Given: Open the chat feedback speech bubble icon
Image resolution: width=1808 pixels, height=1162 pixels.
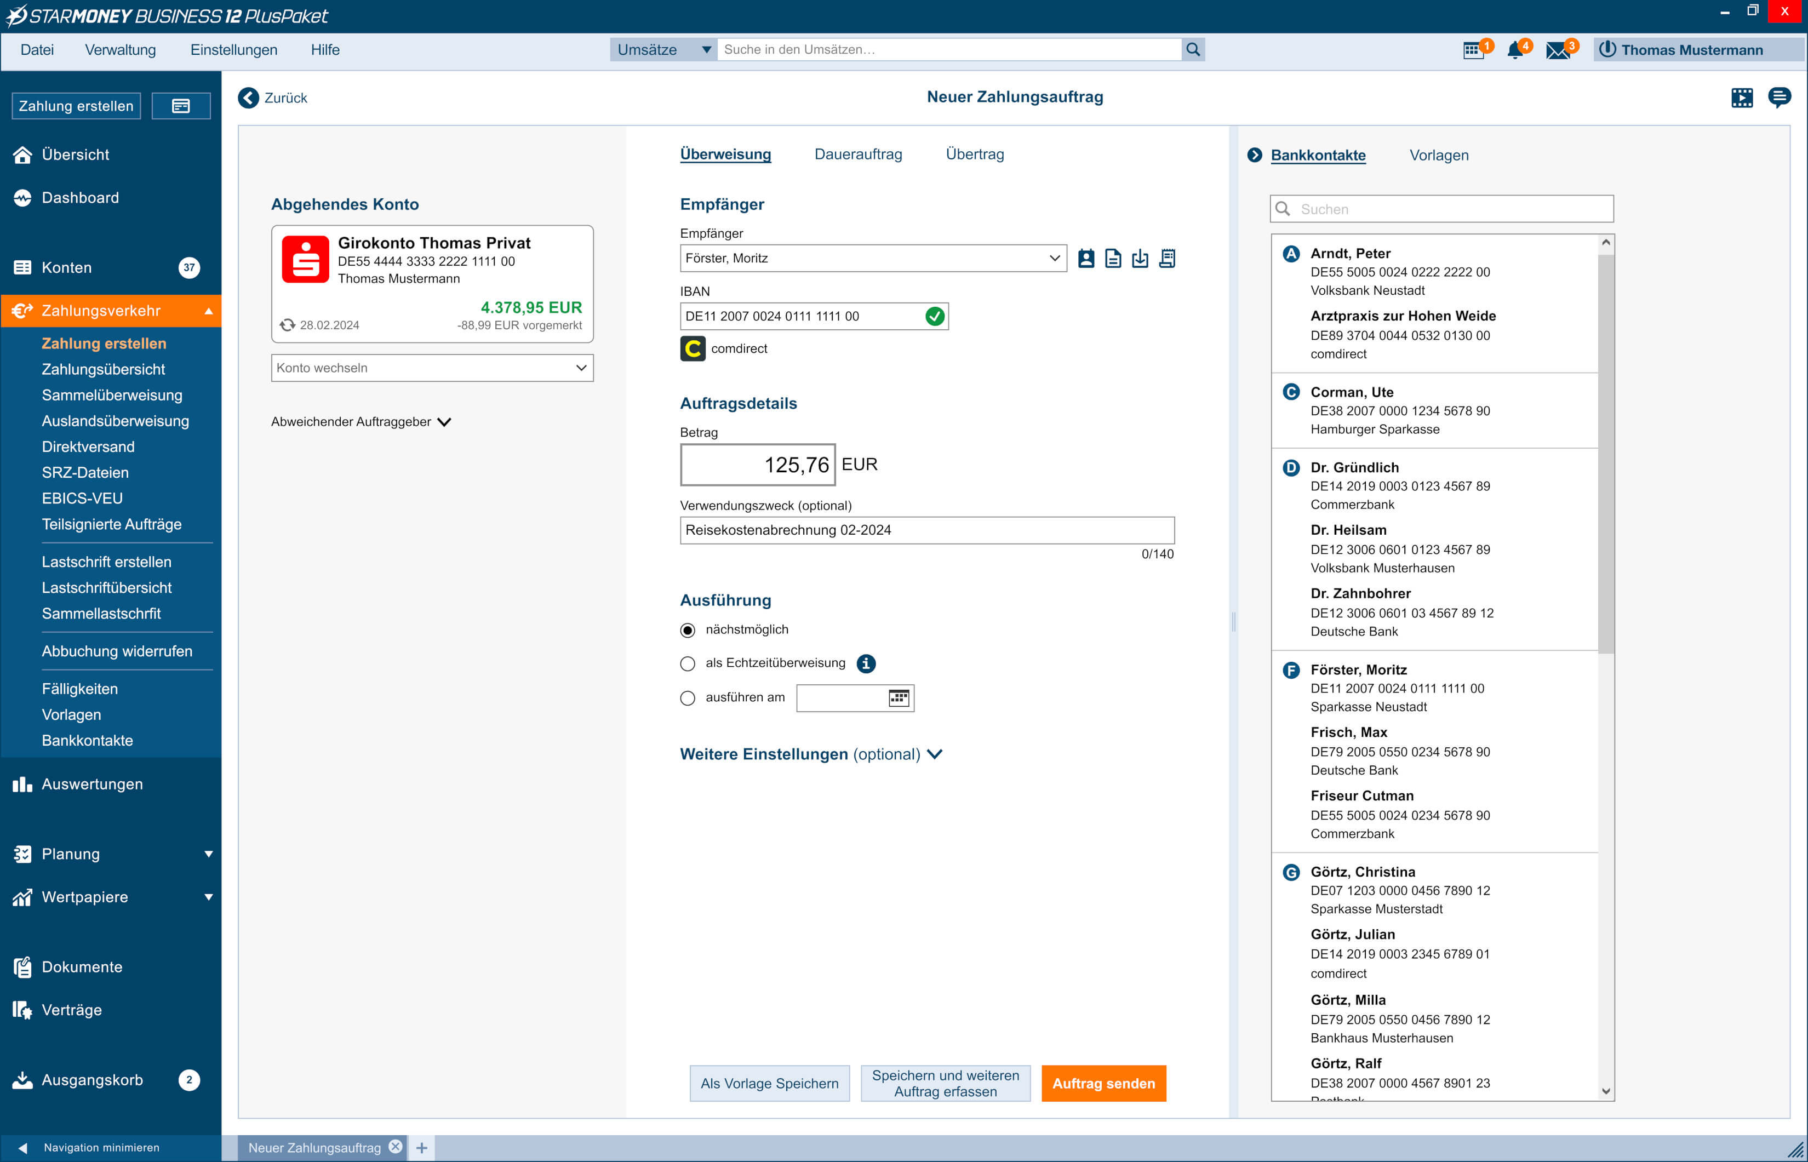Looking at the screenshot, I should click(x=1780, y=98).
